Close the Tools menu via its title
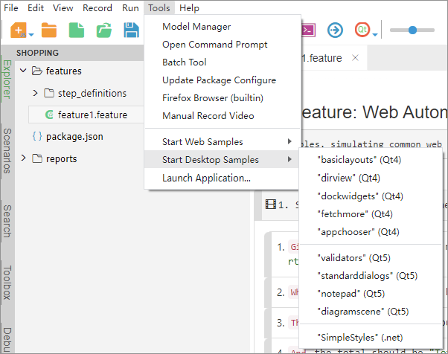 tap(159, 7)
